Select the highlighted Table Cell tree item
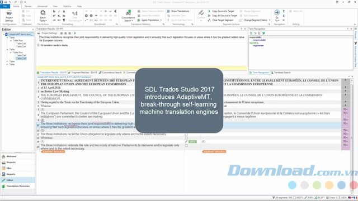 [21, 58]
